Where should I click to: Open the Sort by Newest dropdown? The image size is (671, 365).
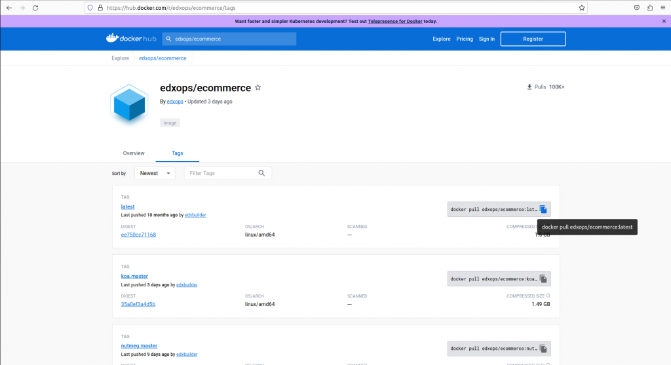pos(155,173)
